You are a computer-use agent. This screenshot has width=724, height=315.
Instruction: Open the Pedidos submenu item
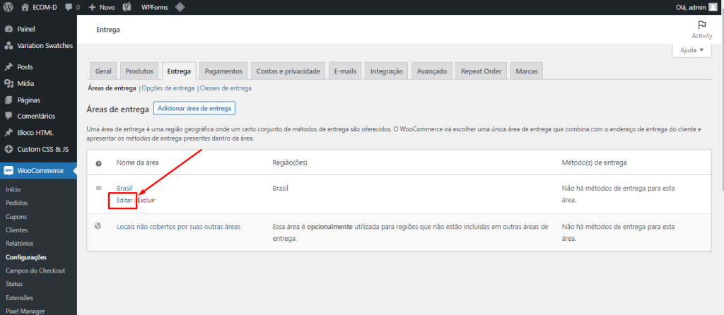tap(17, 203)
